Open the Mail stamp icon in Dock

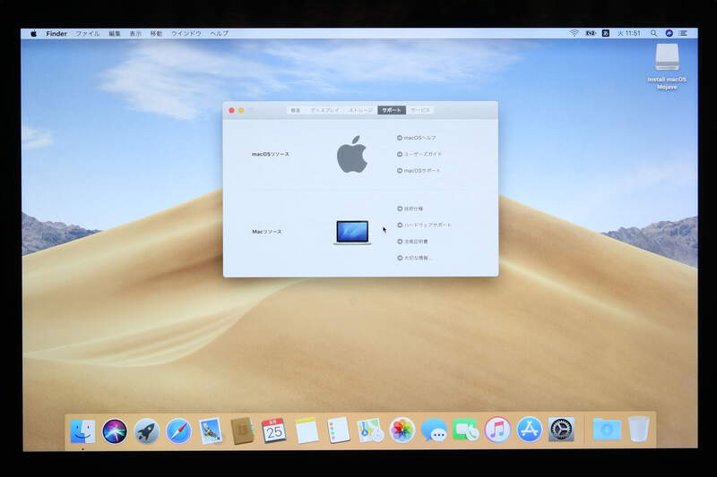pyautogui.click(x=211, y=430)
